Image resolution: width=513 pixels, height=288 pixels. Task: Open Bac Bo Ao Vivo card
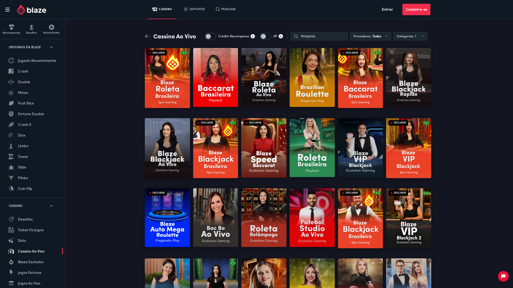click(x=216, y=218)
